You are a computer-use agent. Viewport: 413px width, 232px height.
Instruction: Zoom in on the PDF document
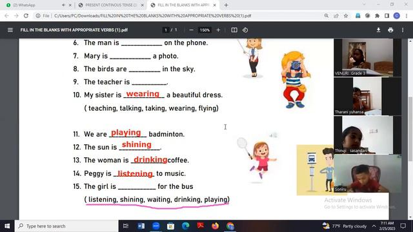218,30
